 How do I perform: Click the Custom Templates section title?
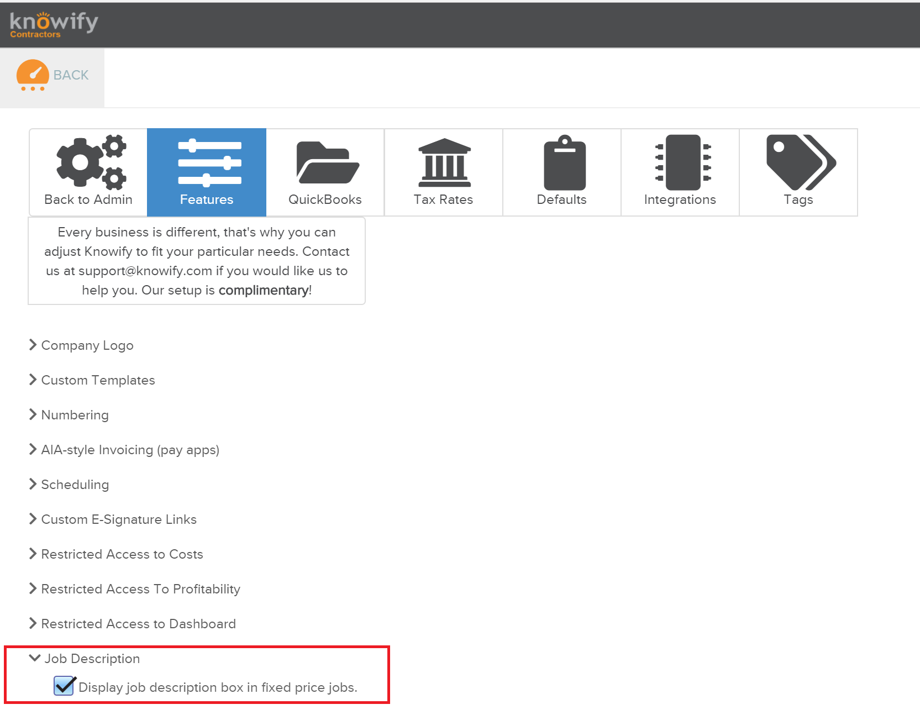click(98, 380)
